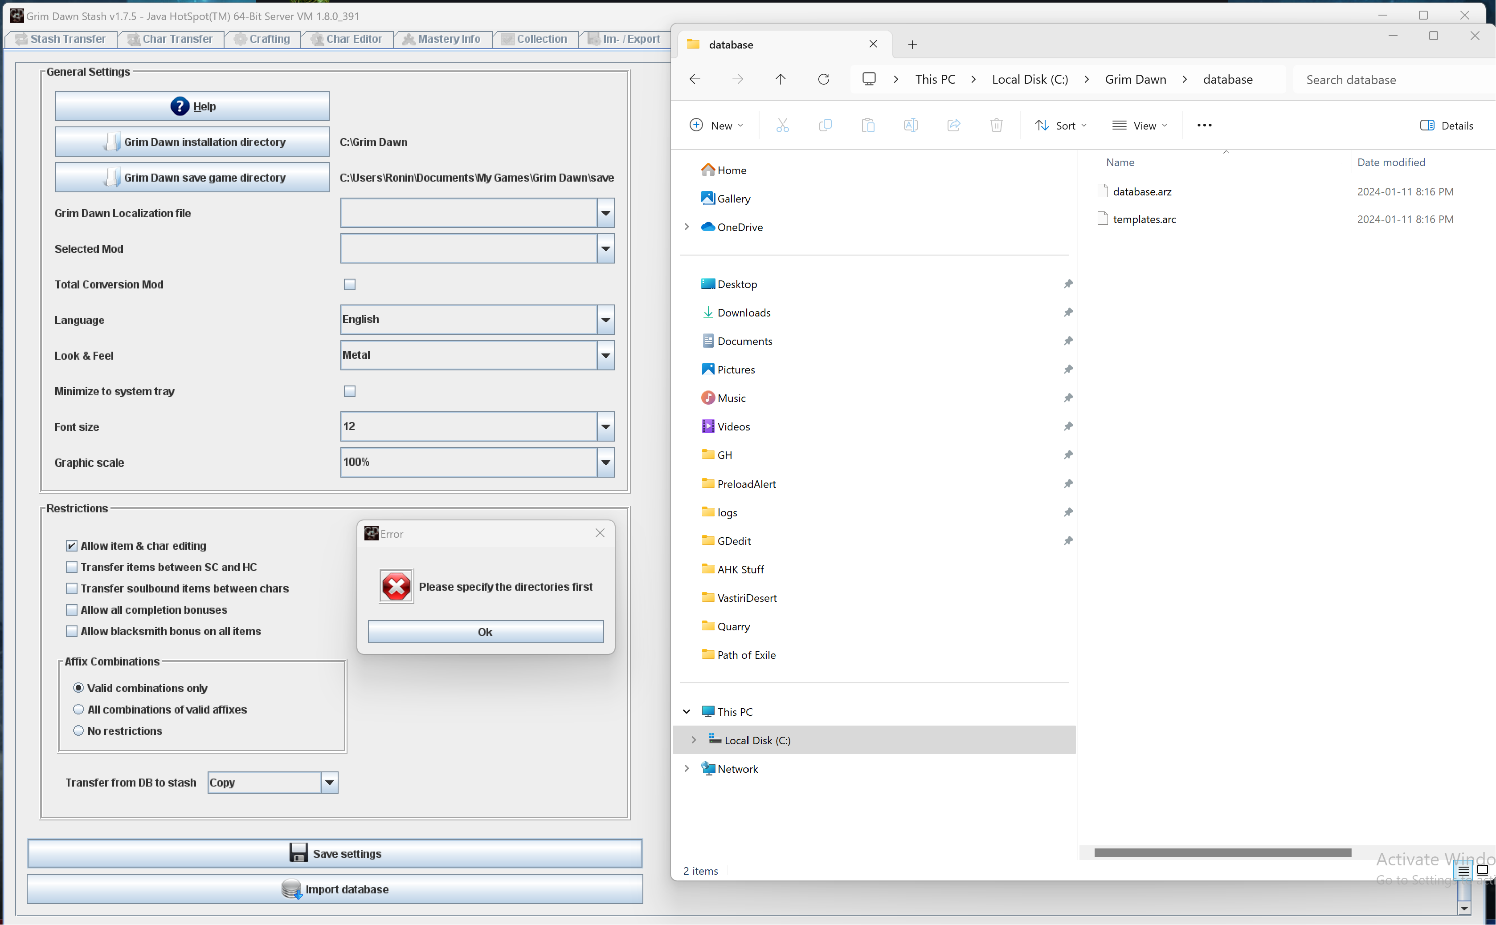The height and width of the screenshot is (925, 1496).
Task: Go up one folder level
Action: tap(780, 80)
